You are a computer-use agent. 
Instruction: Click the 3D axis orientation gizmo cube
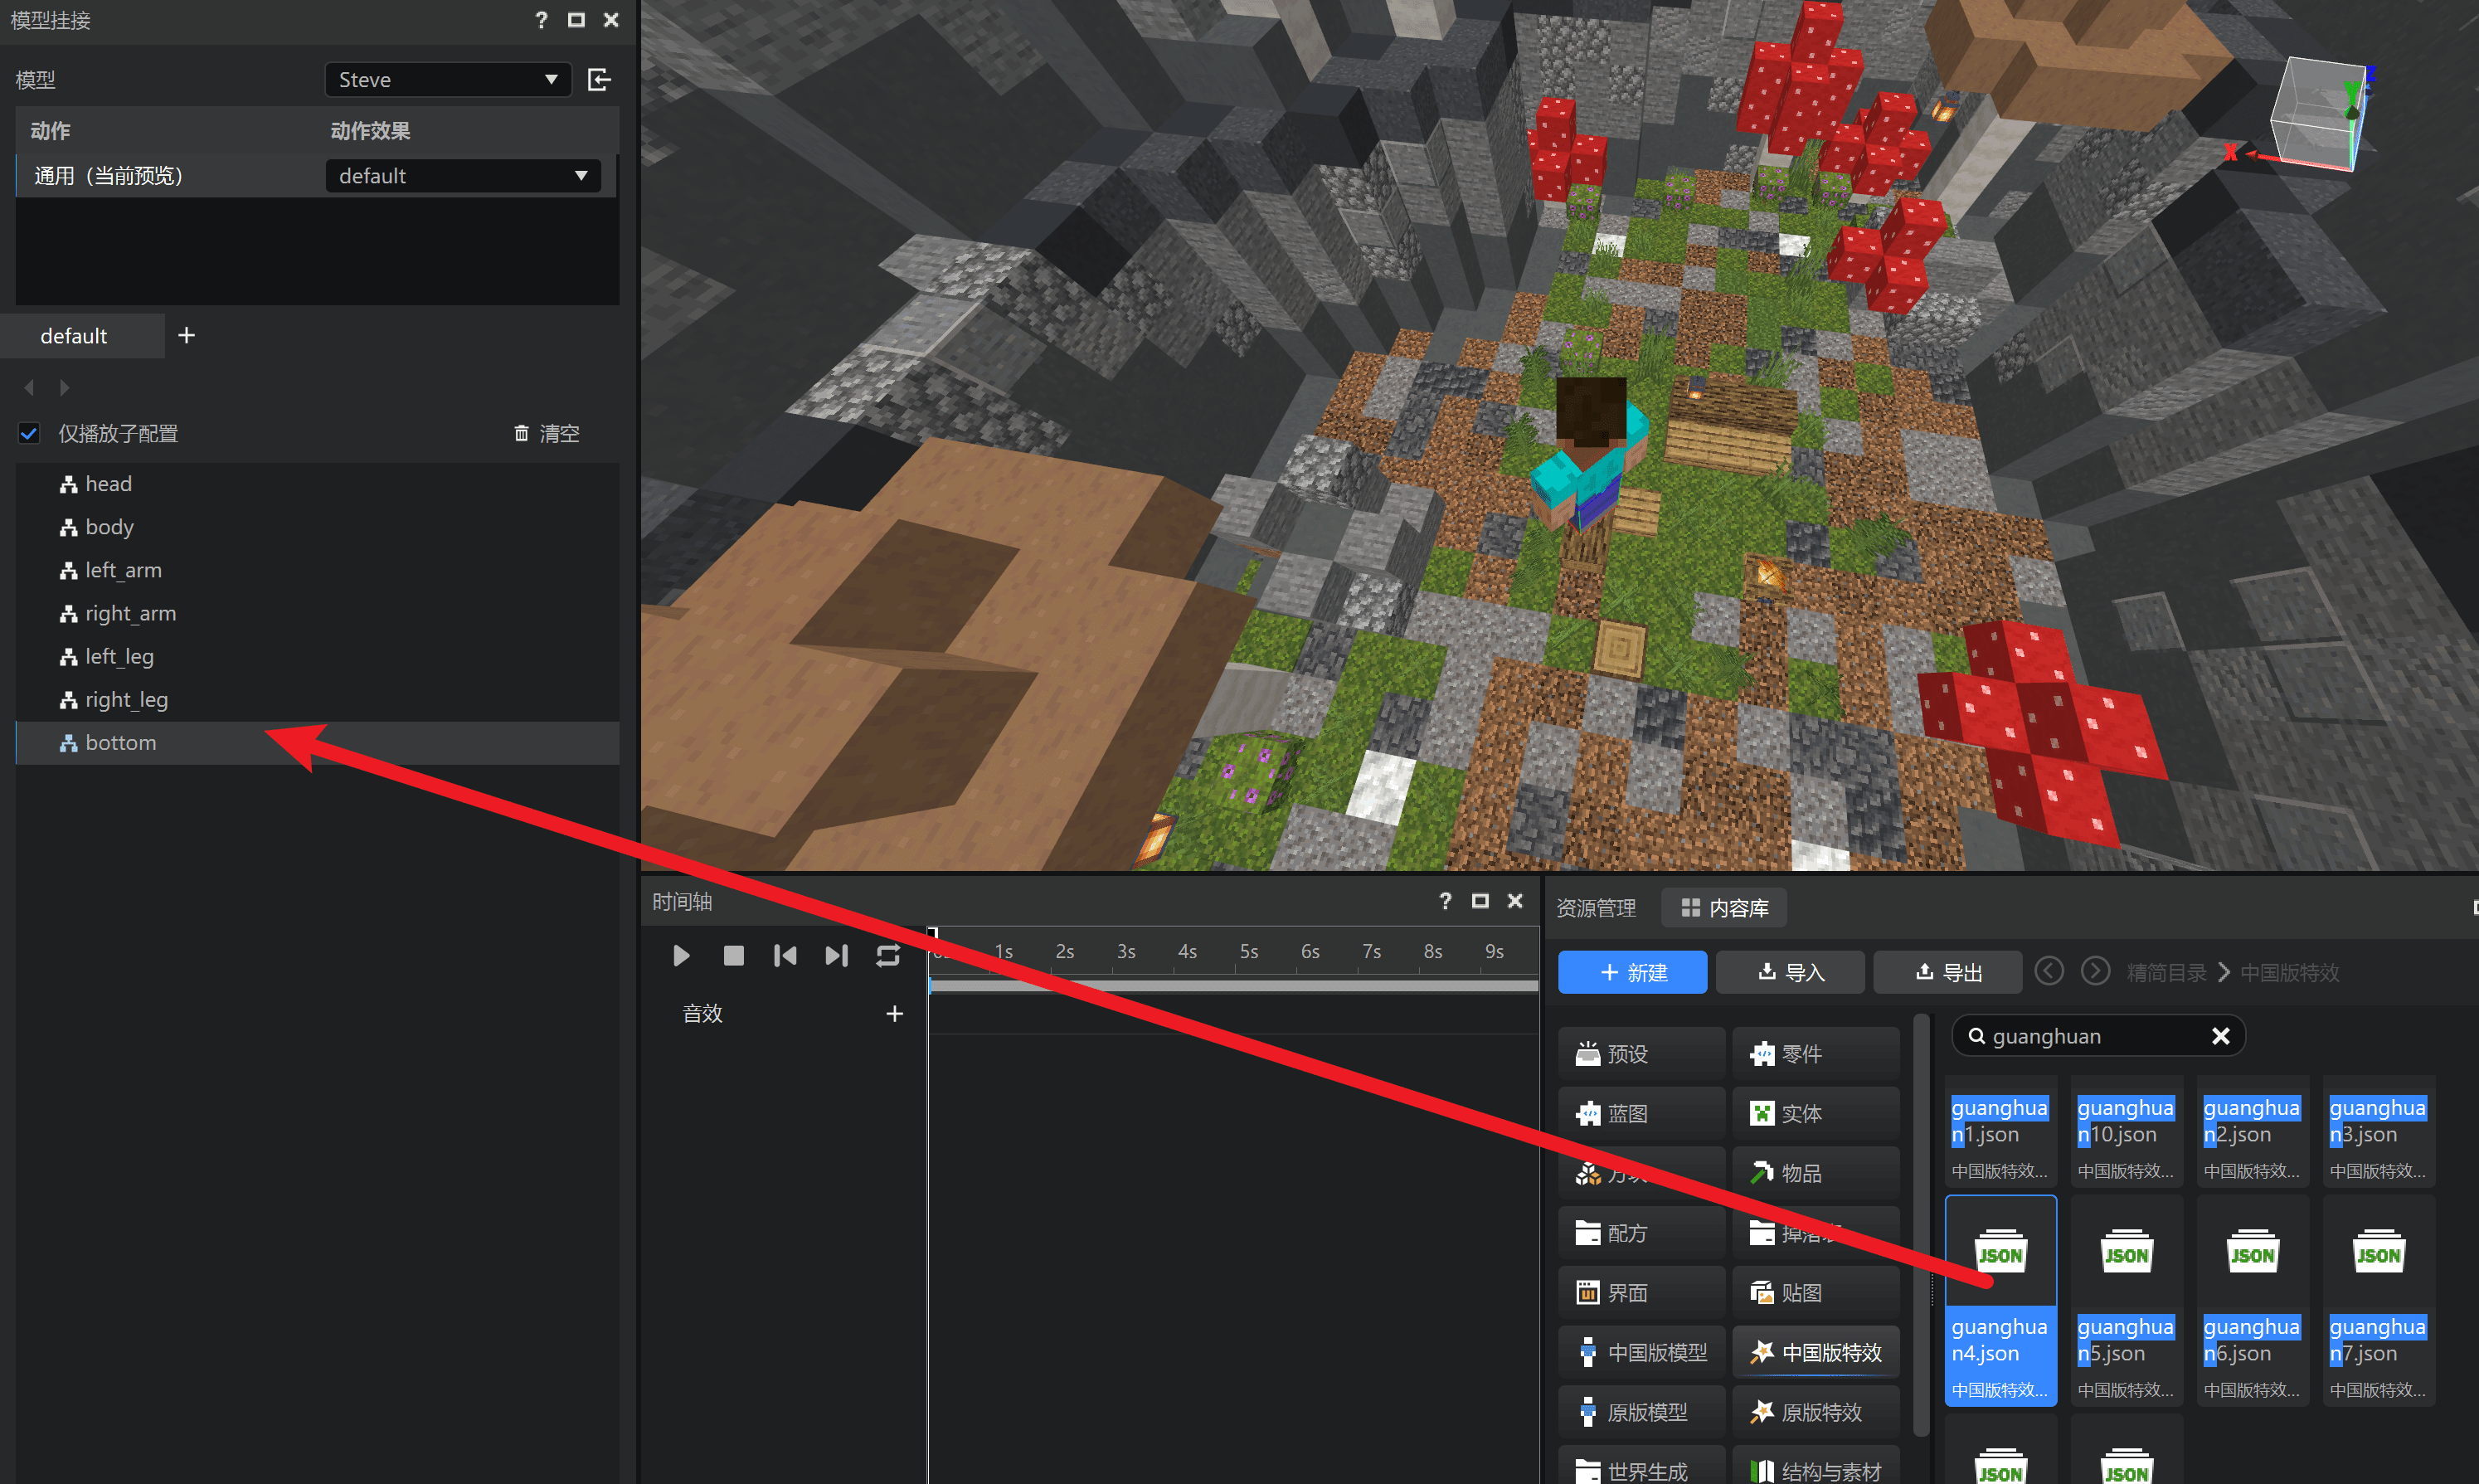click(x=2319, y=115)
